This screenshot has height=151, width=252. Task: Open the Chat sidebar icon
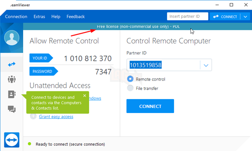click(x=12, y=109)
